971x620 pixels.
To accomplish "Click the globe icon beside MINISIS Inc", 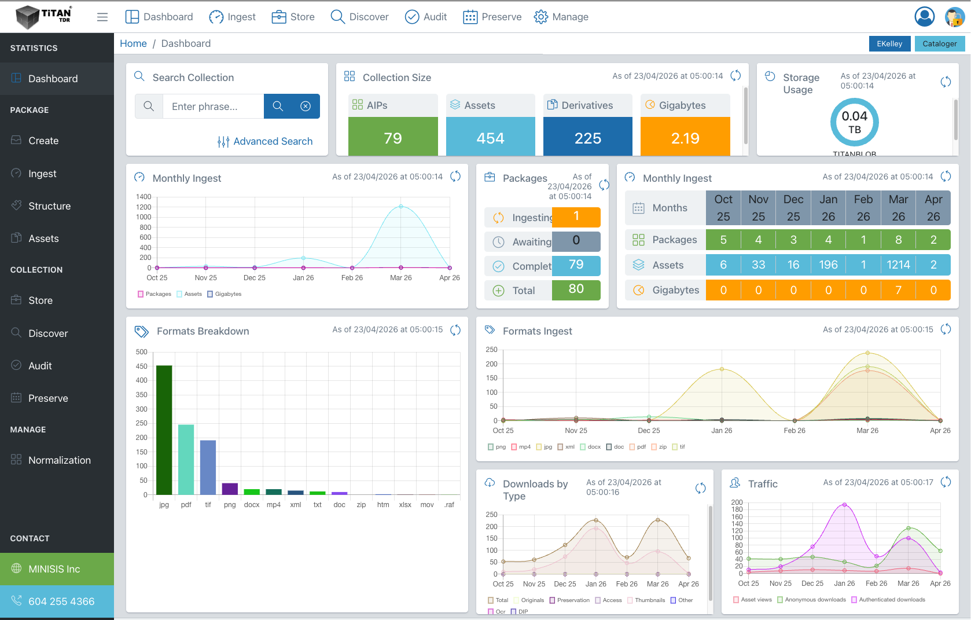I will point(17,569).
